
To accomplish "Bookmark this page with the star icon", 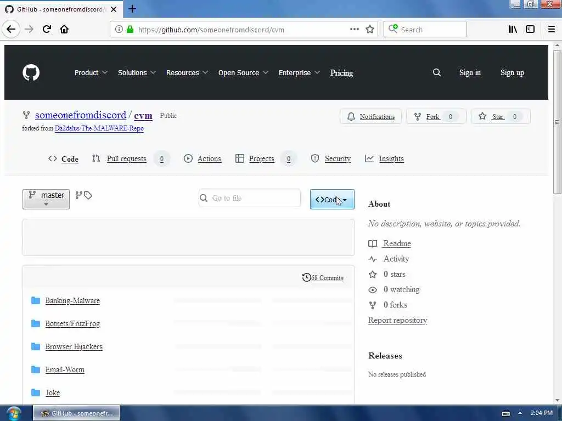I will 370,30.
